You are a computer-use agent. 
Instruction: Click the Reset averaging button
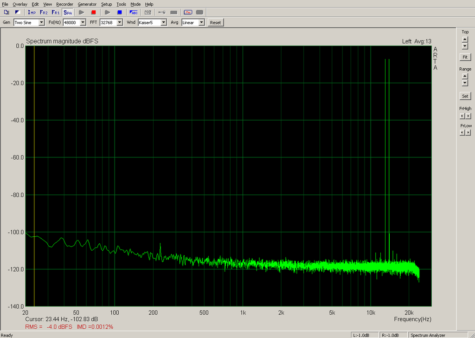coord(216,22)
